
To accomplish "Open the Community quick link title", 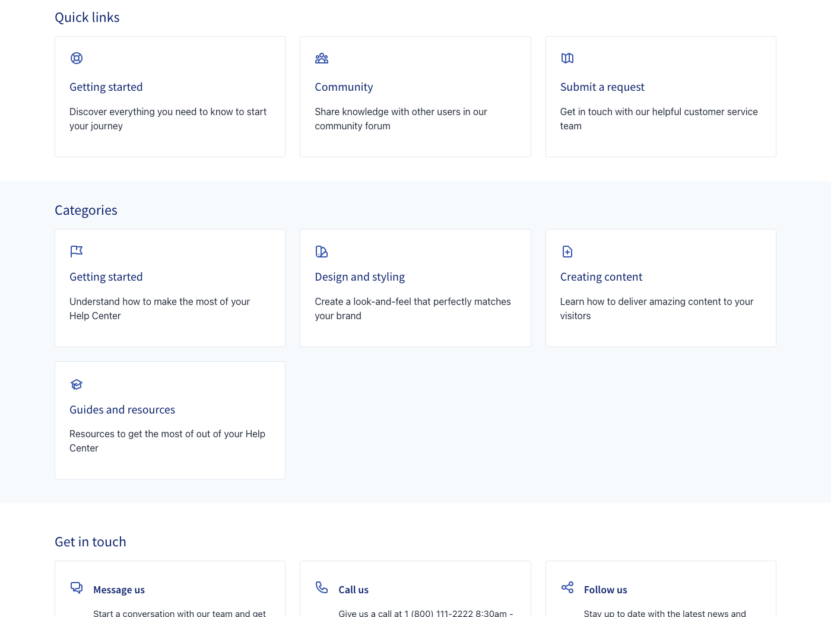I will (x=344, y=87).
